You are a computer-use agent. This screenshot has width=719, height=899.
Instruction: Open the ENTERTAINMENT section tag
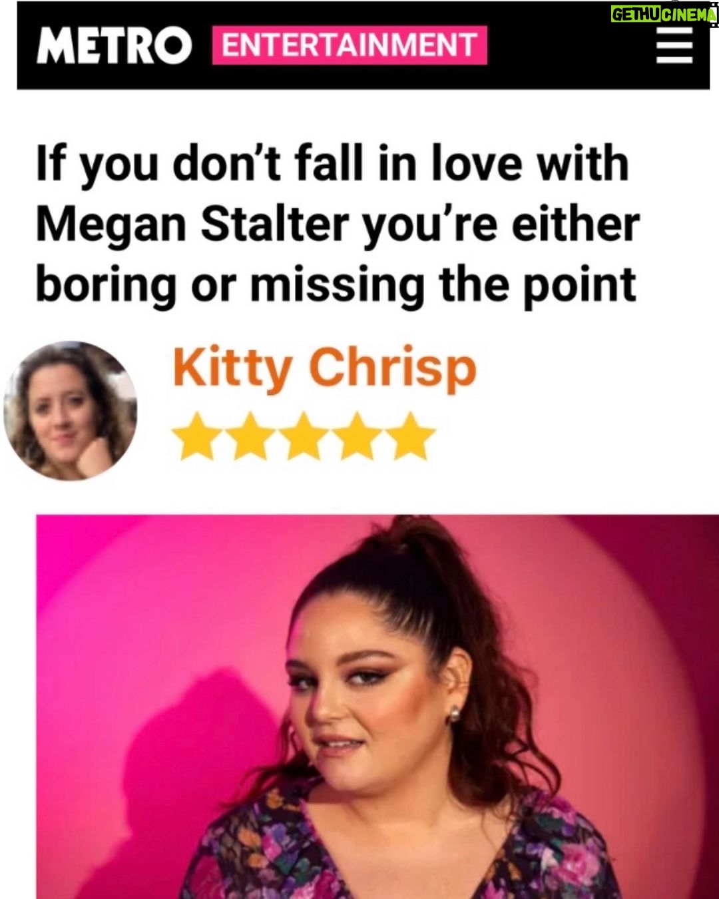(350, 45)
